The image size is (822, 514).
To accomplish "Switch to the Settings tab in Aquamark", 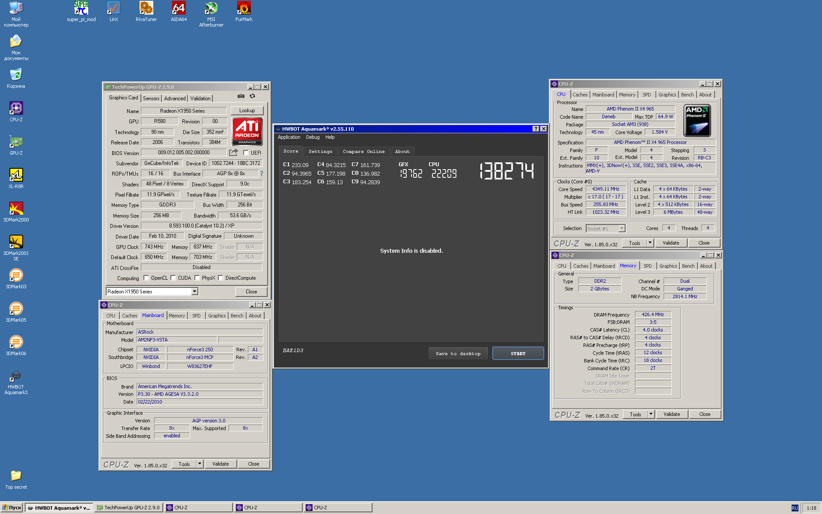I will coord(320,151).
